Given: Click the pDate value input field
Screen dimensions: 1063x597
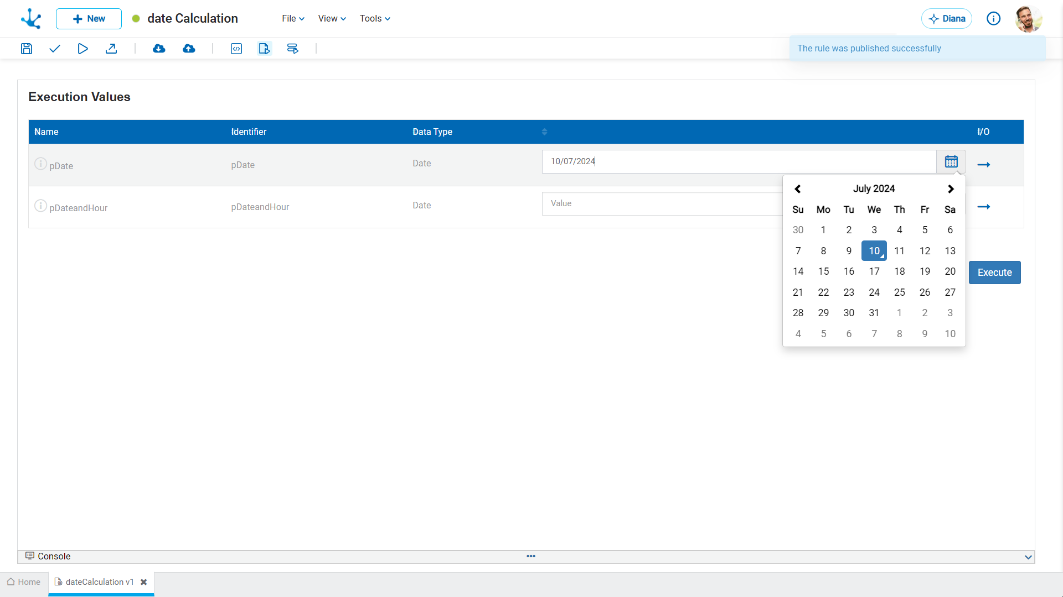Looking at the screenshot, I should coord(739,161).
